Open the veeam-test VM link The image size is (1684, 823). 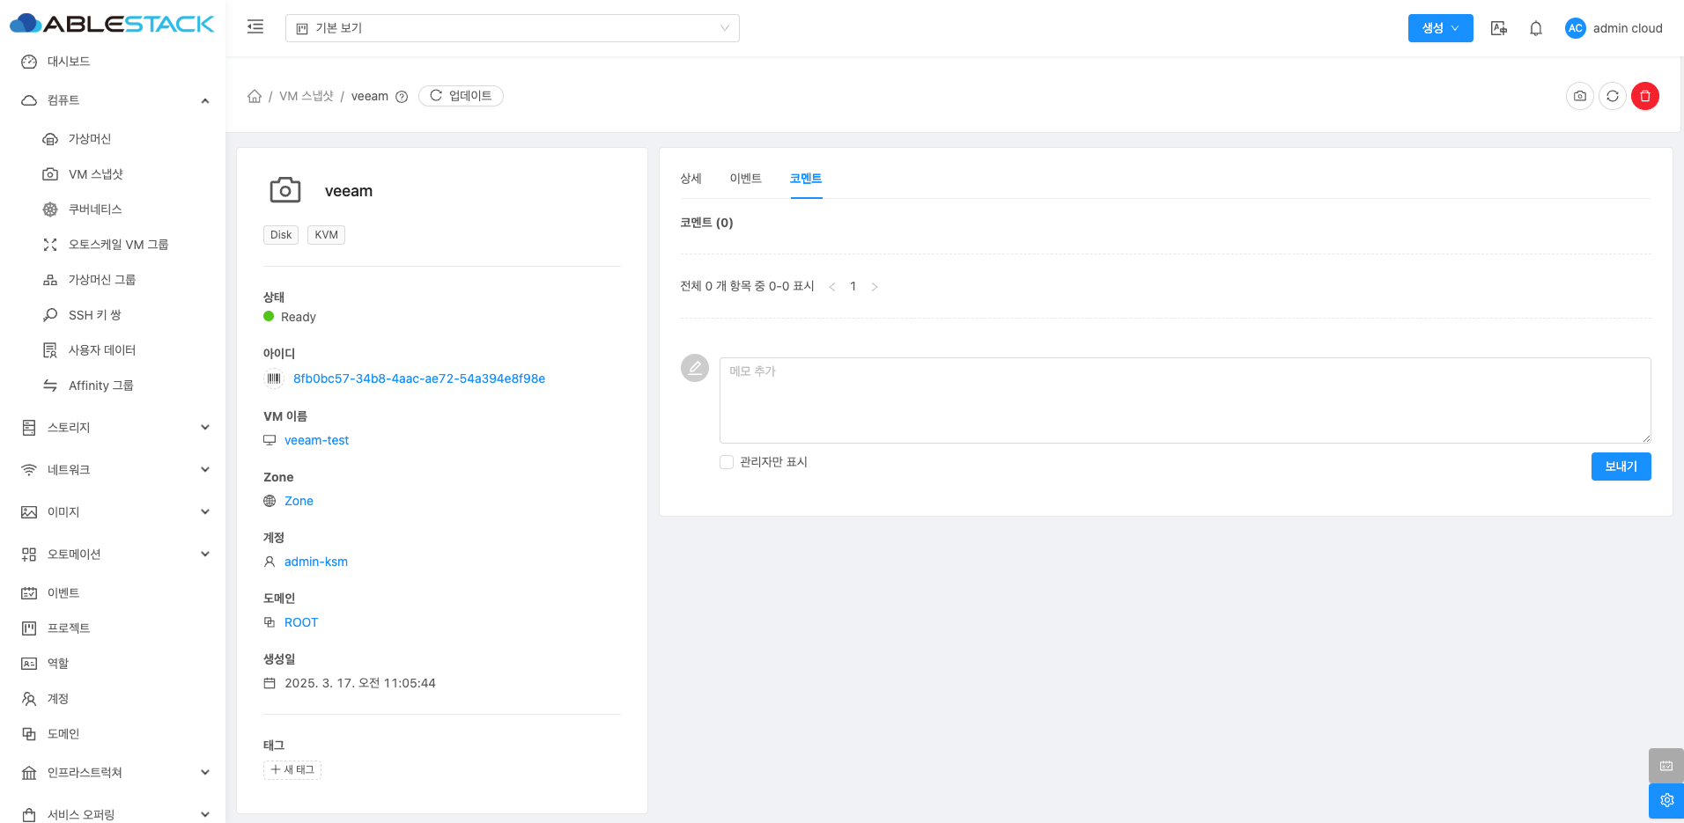click(x=316, y=440)
